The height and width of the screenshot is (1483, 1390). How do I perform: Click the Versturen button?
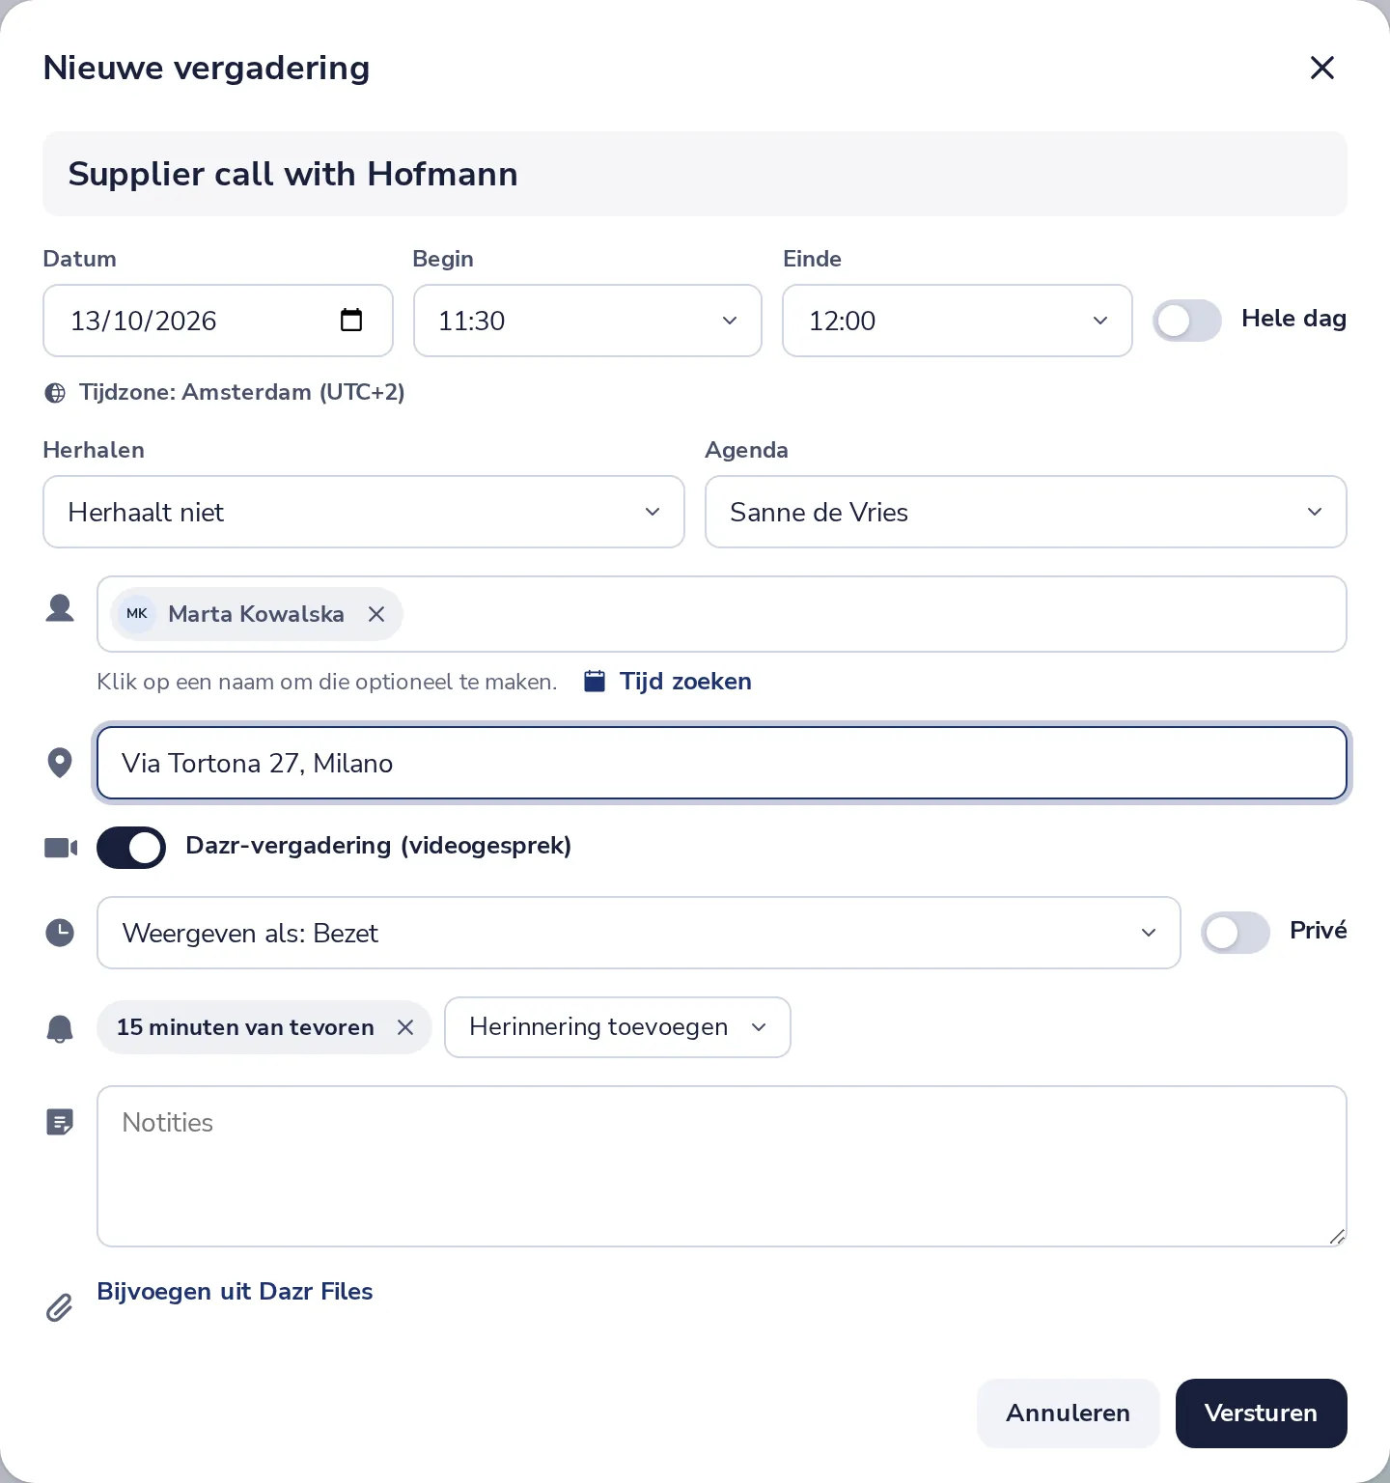(x=1262, y=1413)
